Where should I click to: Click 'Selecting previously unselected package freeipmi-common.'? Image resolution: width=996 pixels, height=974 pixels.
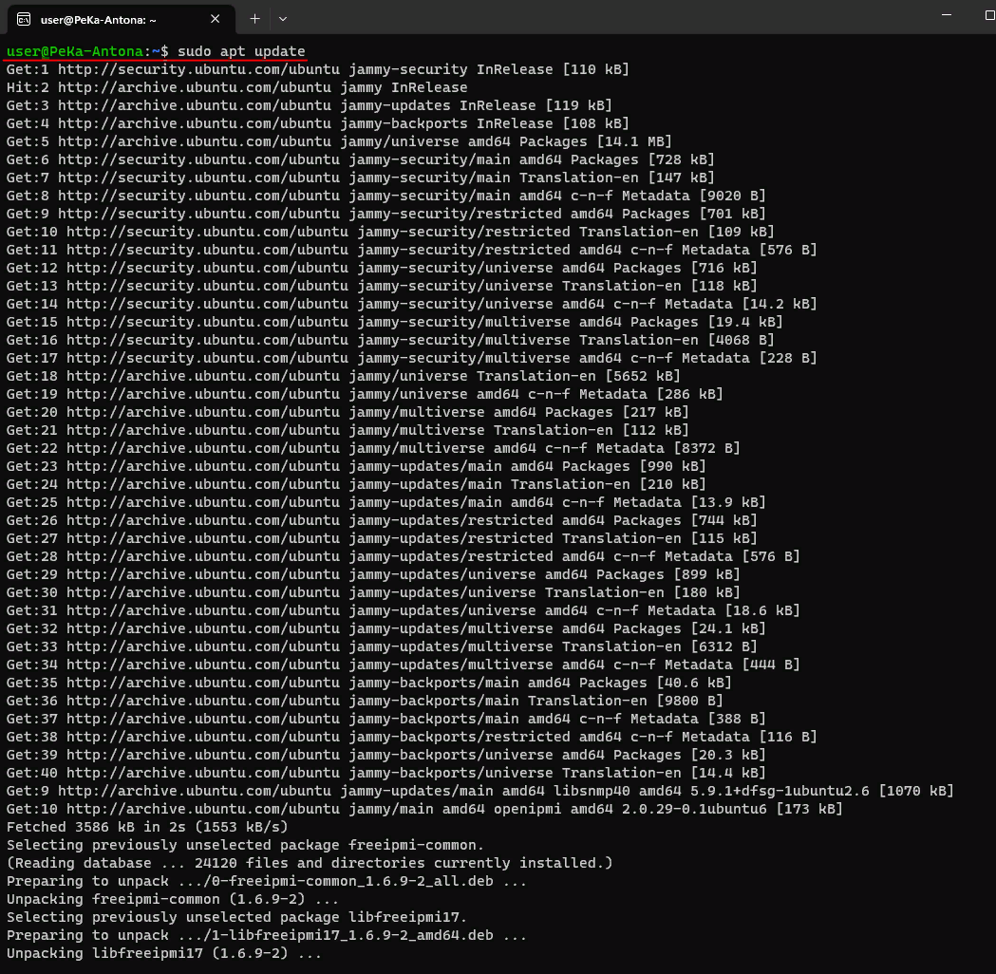coord(245,845)
